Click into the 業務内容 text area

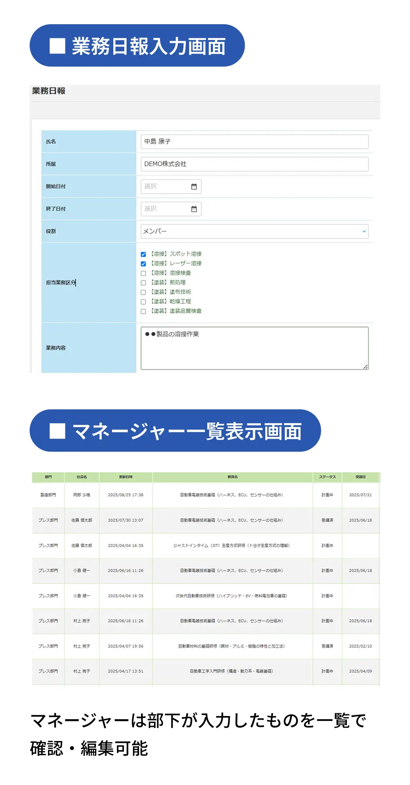[x=254, y=348]
